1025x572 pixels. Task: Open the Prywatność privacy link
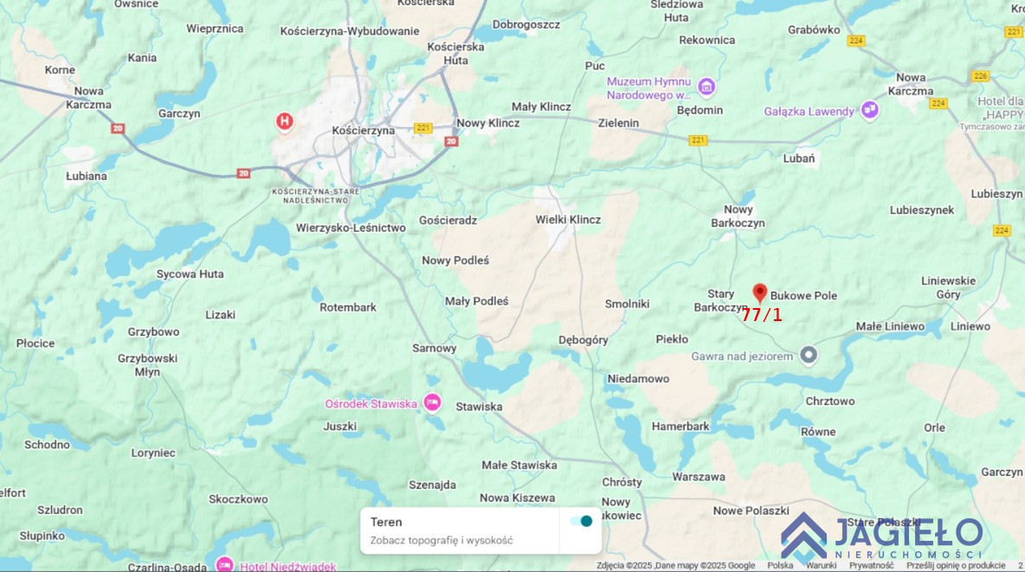872,565
